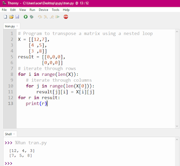The width and height of the screenshot is (180, 166).
Task: Open the Device menu
Action: 44,10
